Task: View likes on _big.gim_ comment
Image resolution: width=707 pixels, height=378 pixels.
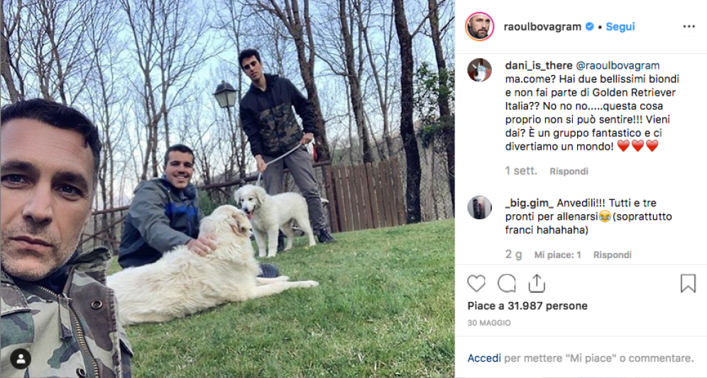Action: [x=558, y=255]
